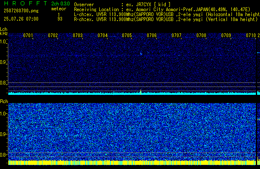260x169 pixels.
Task: Select the 0707 time marker
Action: click(177, 35)
